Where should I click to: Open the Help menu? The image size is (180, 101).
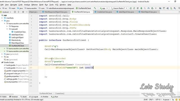(69, 5)
